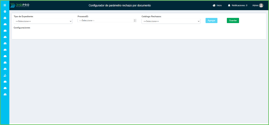The image size is (269, 125).
Task: Click the settings gear sidebar icon
Action: coord(5,12)
